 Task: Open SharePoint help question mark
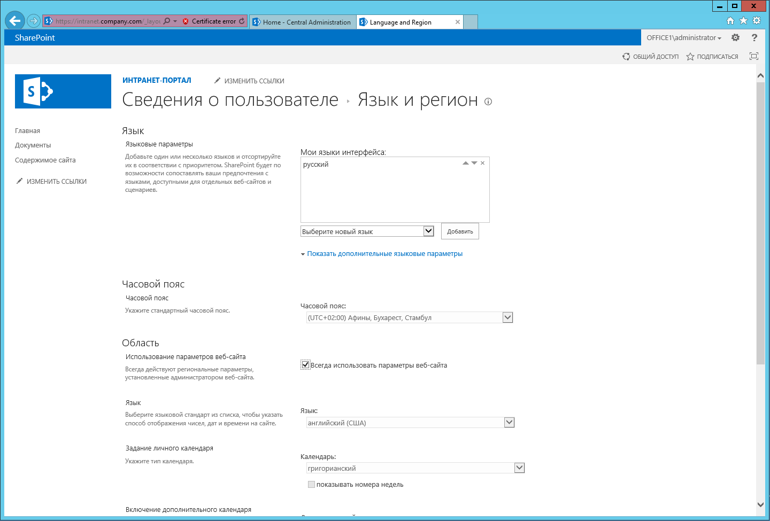(754, 37)
